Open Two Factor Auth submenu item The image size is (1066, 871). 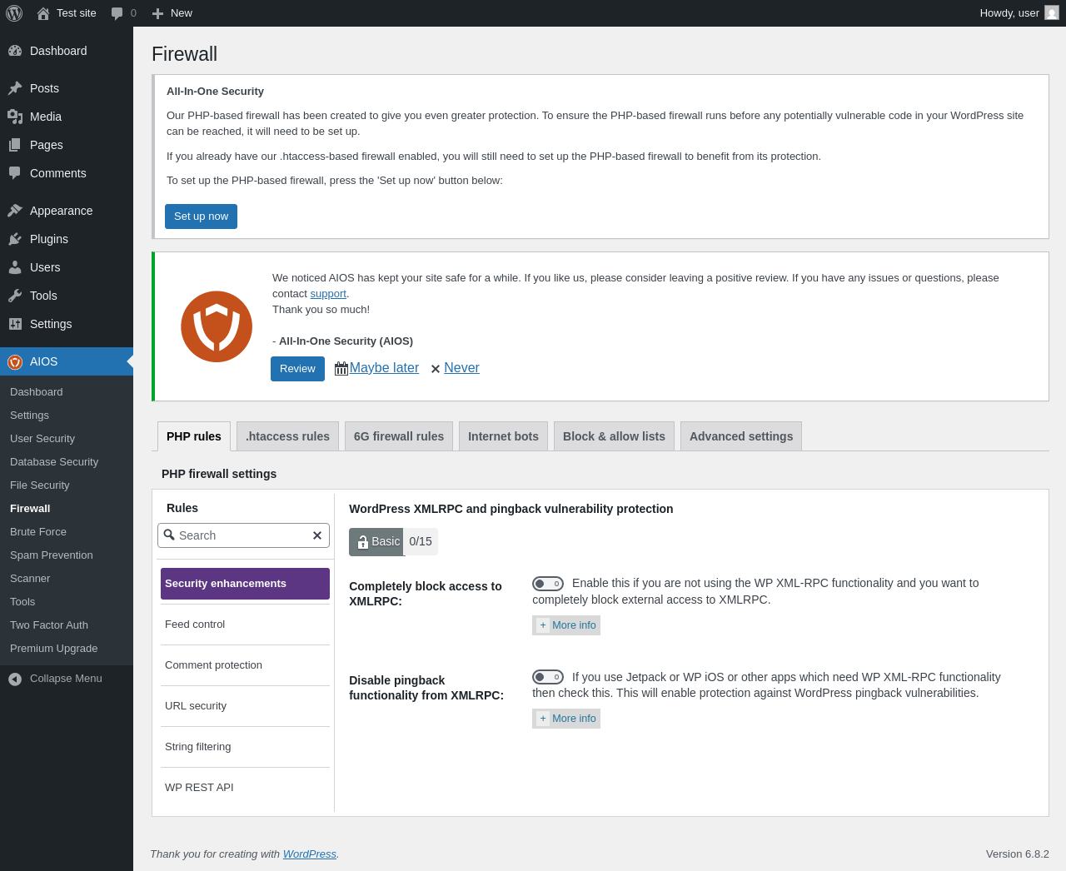pos(67,625)
